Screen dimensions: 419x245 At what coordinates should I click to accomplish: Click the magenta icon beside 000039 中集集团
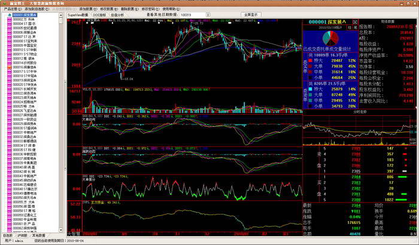10,163
